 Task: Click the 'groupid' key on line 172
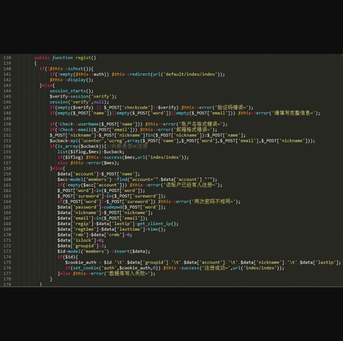84,245
